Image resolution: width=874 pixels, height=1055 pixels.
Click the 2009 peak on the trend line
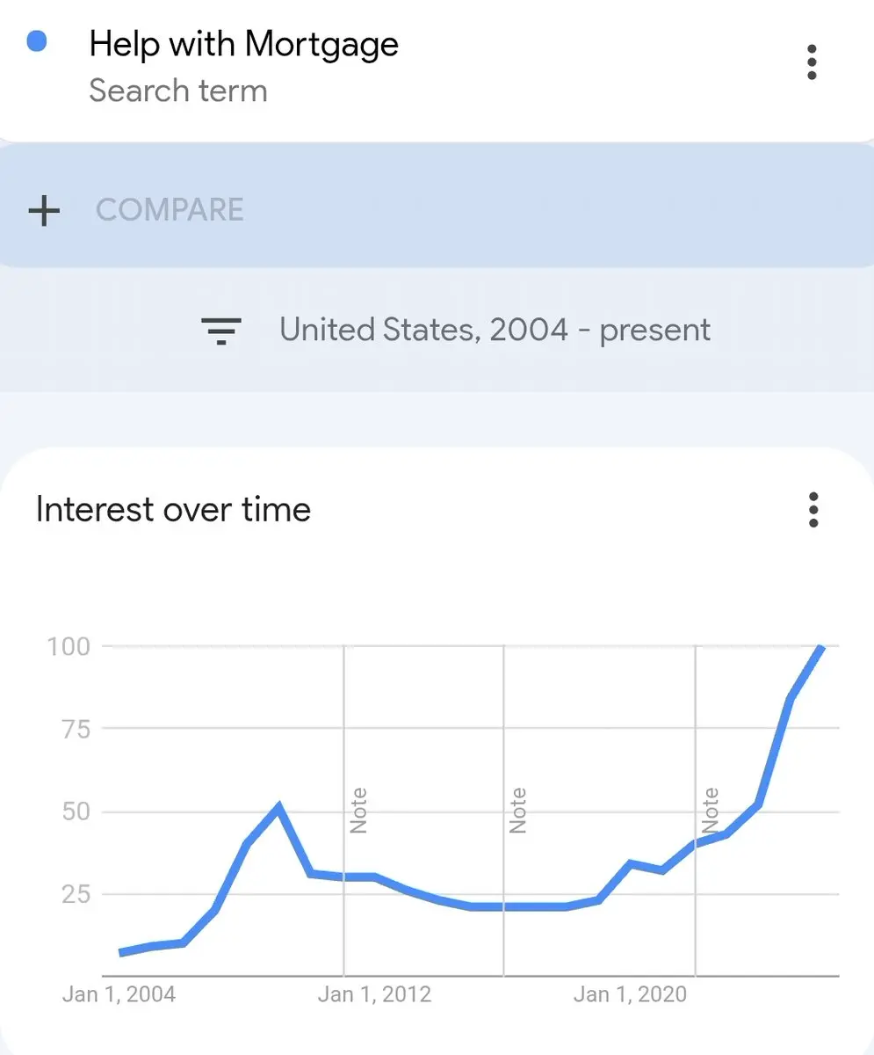pos(278,806)
